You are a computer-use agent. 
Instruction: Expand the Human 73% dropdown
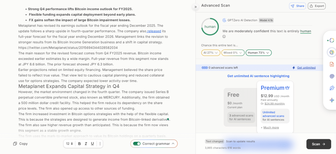pyautogui.click(x=259, y=53)
